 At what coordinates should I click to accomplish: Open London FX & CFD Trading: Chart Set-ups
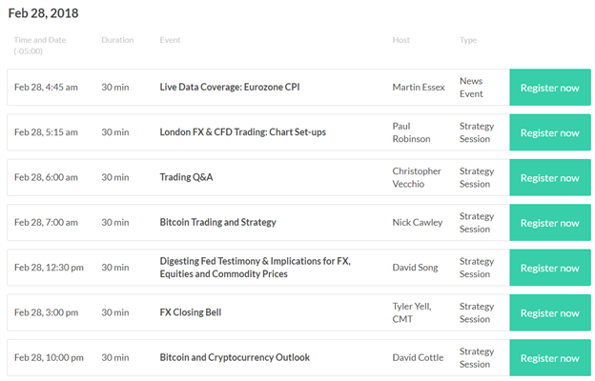click(x=243, y=132)
